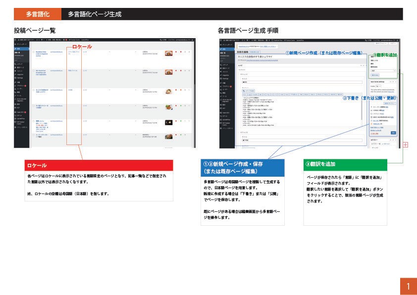The width and height of the screenshot is (417, 295).
Task: Select the checkbox of the 日本語 locale row
Action: 34,90
